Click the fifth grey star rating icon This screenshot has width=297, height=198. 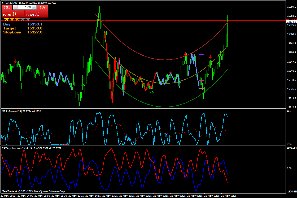[x=28, y=19]
